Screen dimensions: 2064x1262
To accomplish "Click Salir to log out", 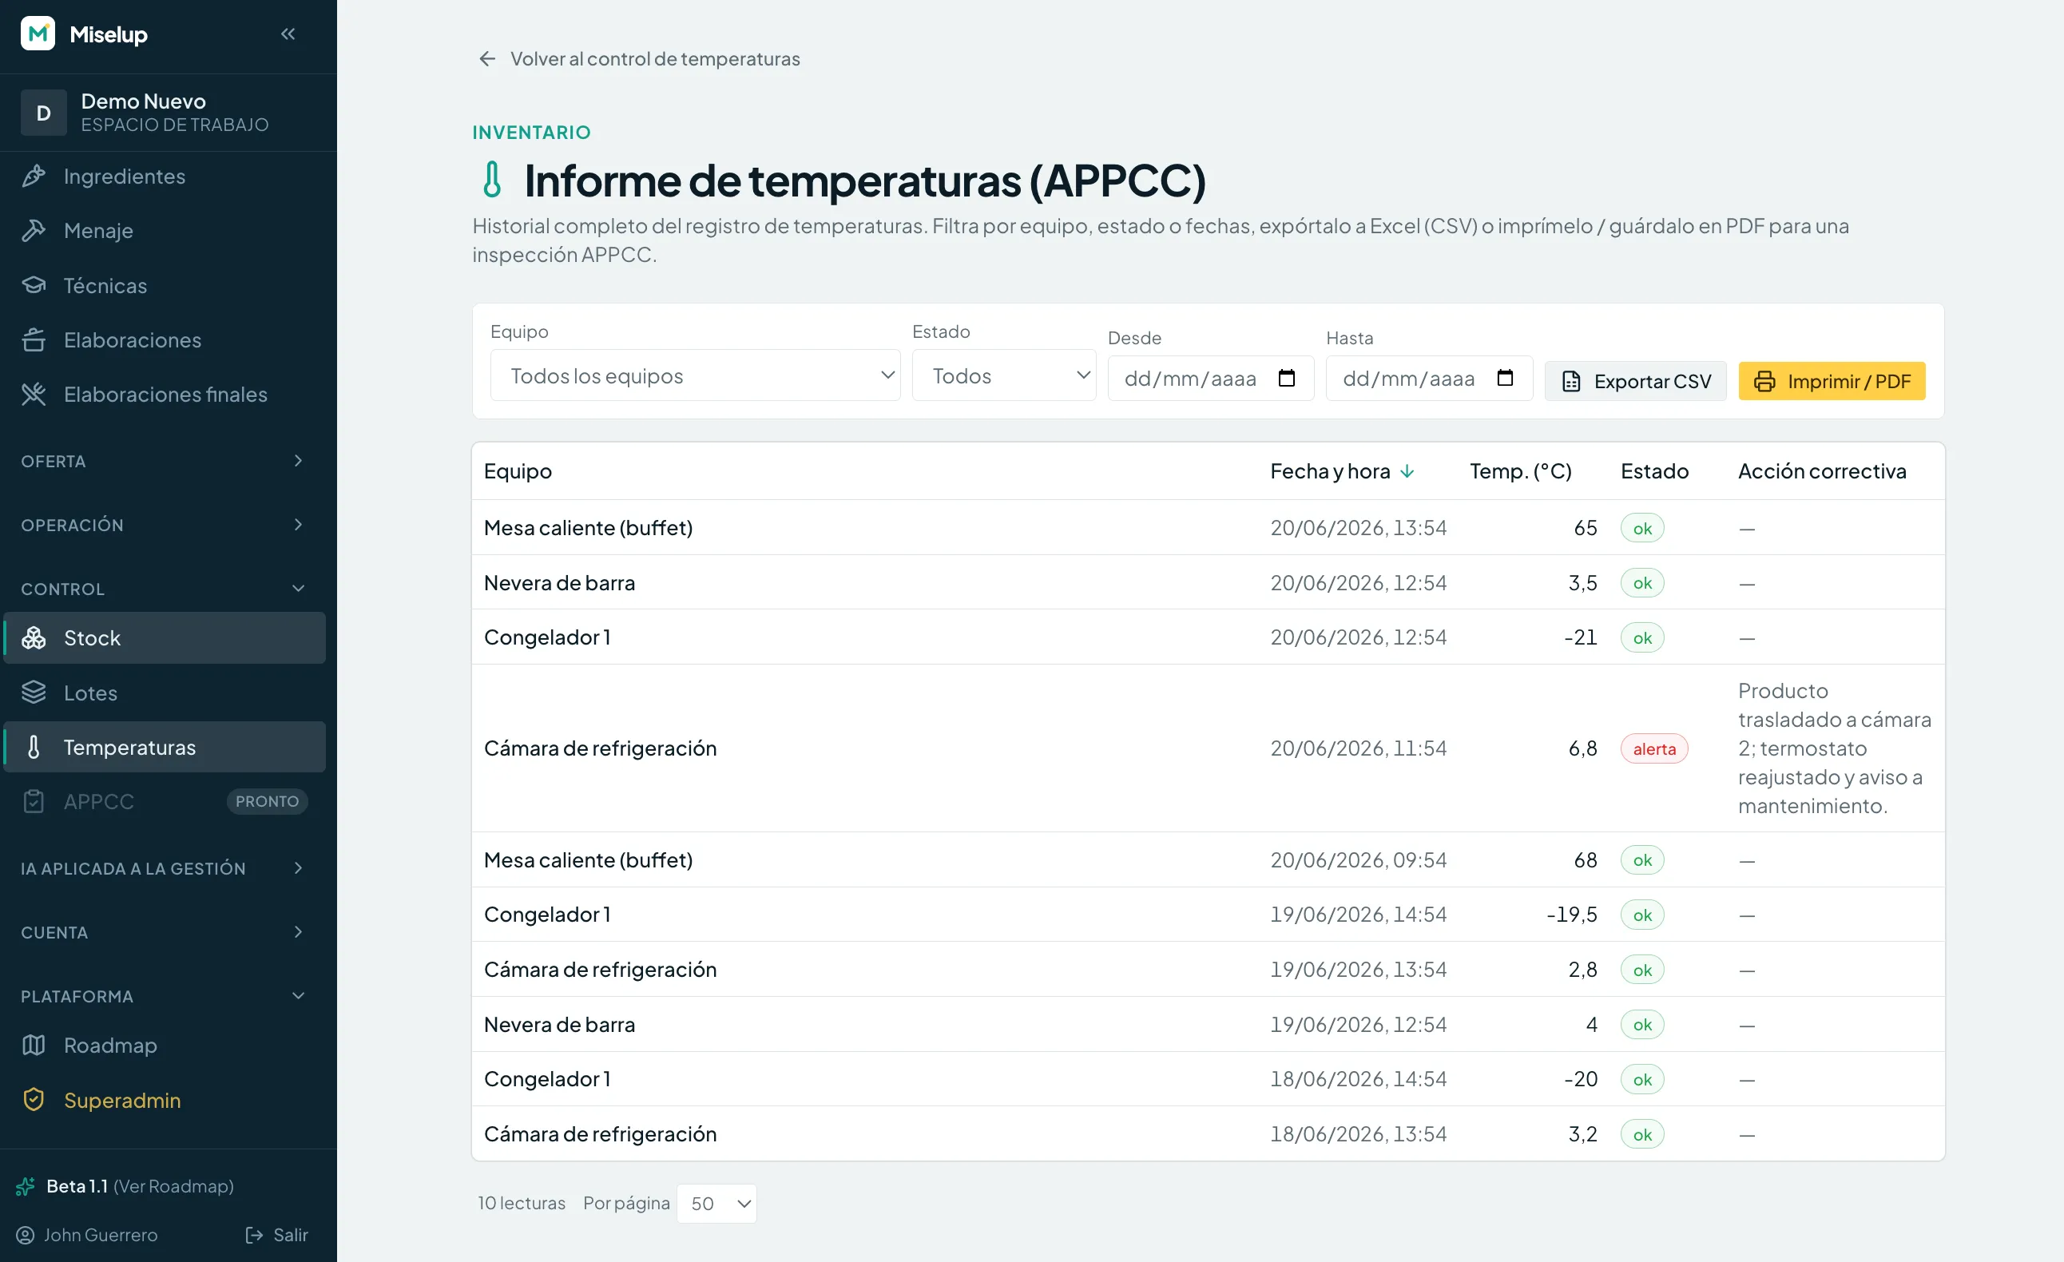I will [277, 1235].
